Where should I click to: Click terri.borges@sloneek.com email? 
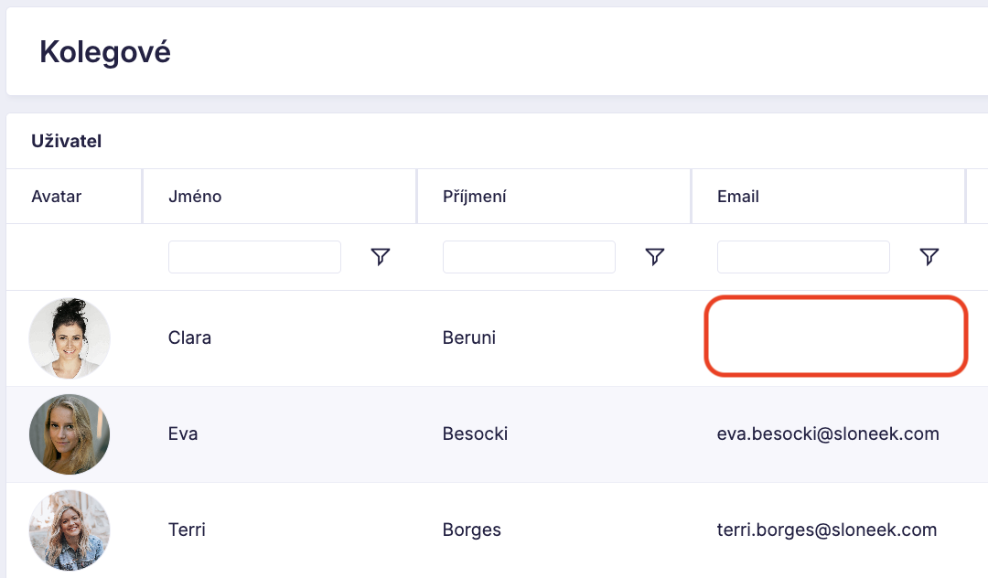pos(827,530)
